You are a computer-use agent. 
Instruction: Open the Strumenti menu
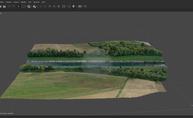click(37, 2)
